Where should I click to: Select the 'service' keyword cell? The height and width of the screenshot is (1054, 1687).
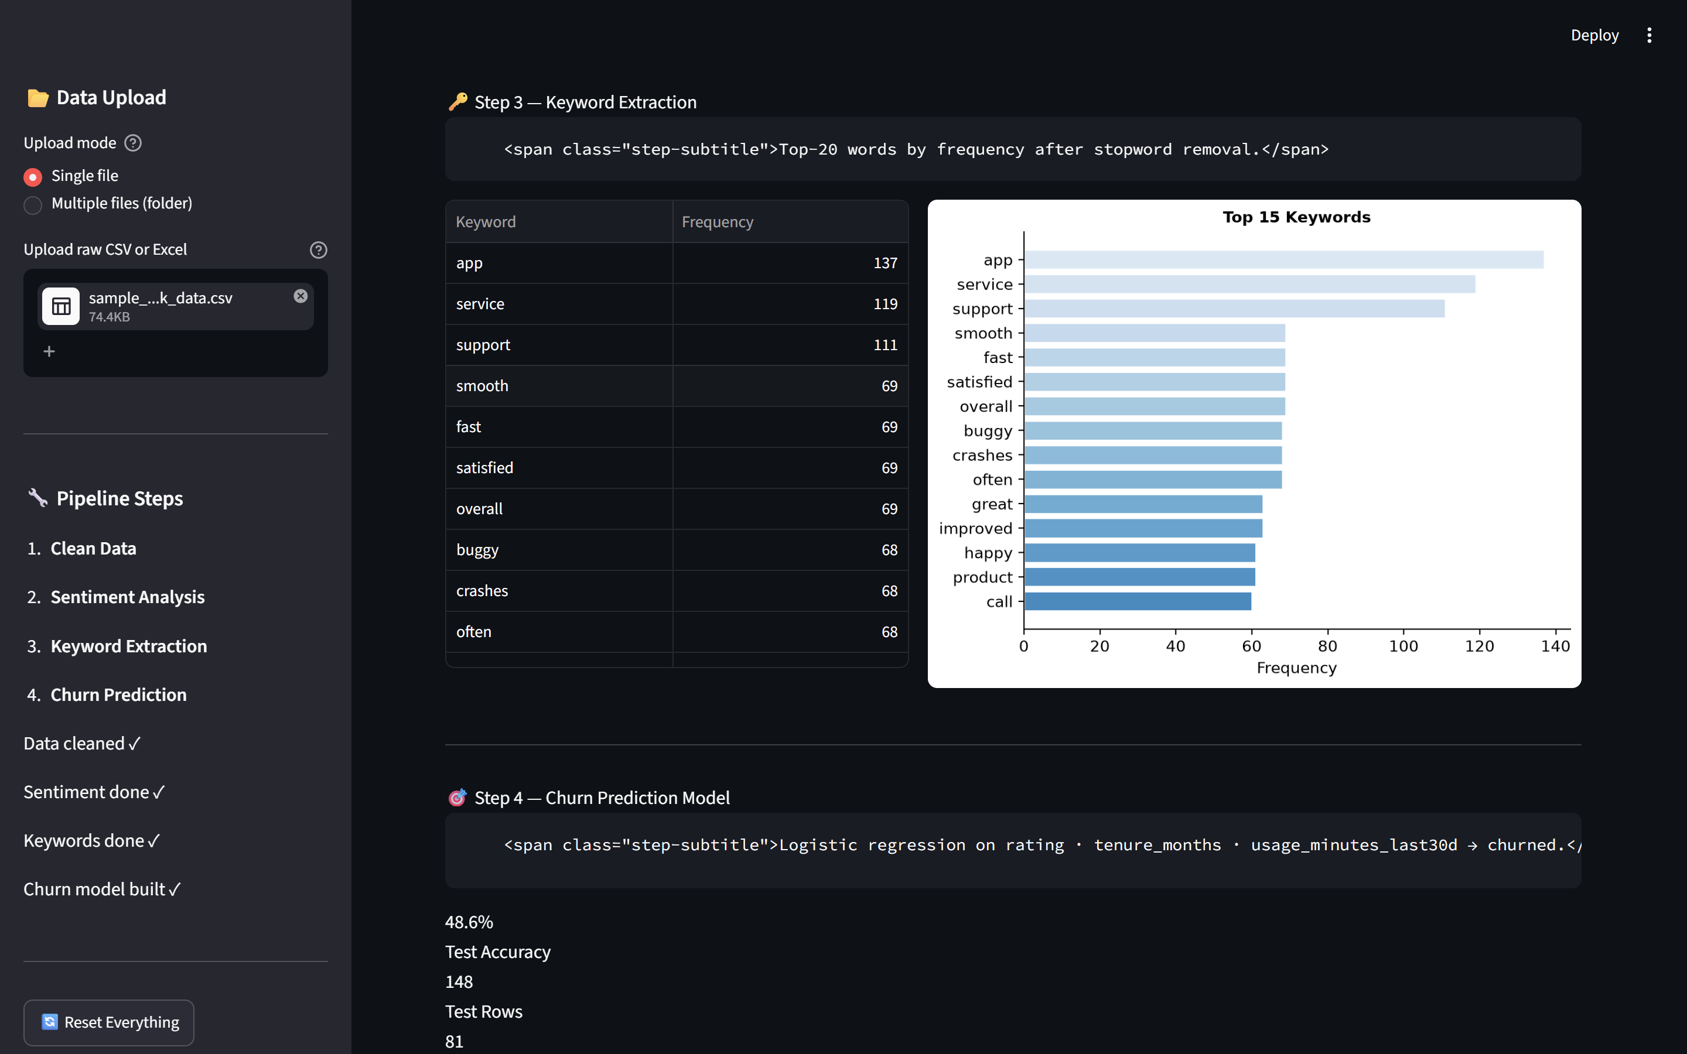(x=559, y=304)
